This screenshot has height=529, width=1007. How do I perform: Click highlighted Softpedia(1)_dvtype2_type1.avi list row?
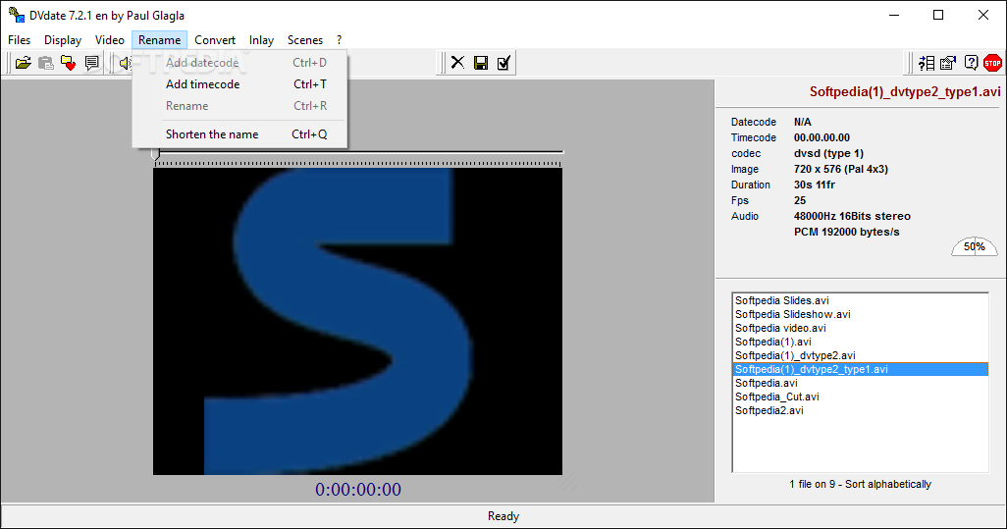pos(860,369)
